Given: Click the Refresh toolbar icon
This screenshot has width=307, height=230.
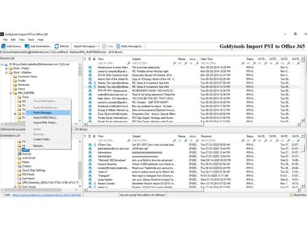Looking at the screenshot, I should click(x=56, y=46).
